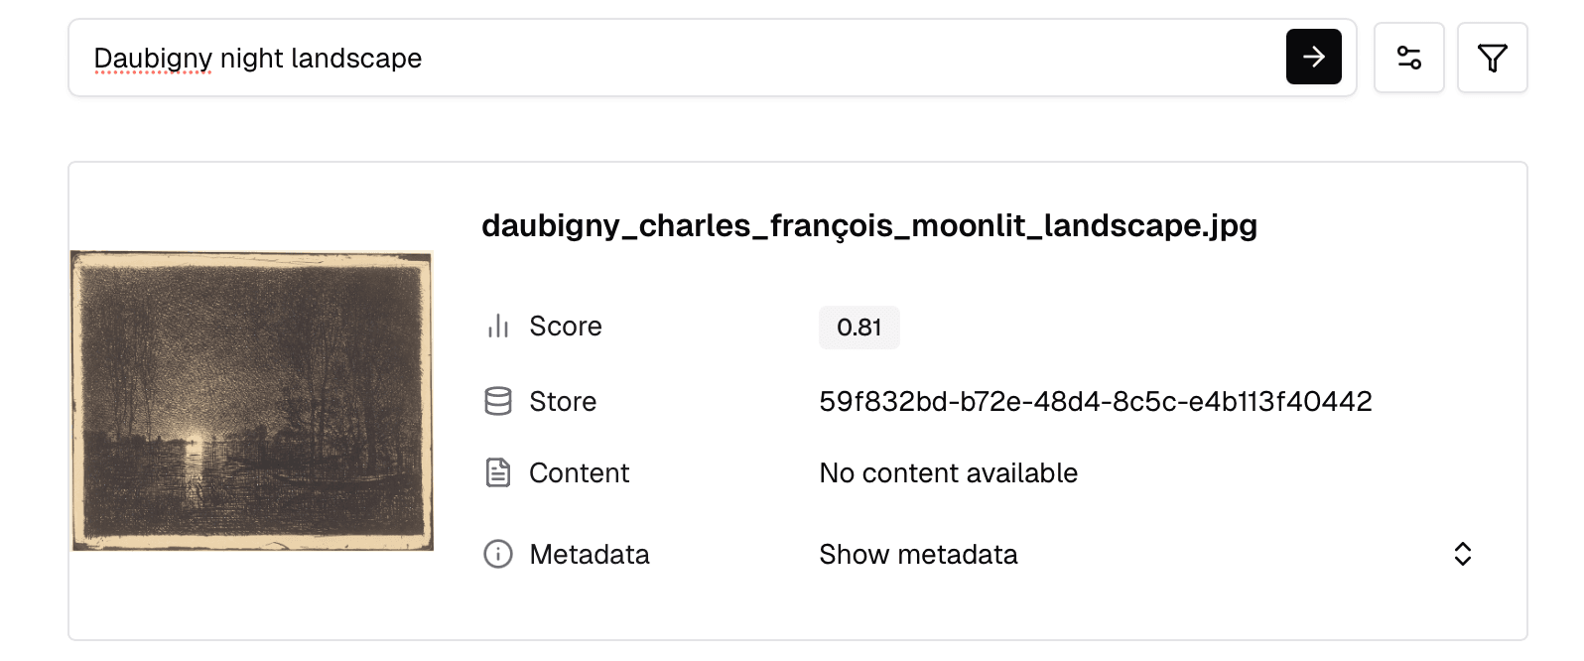
Task: Click the word 'Daubigny' in the search box
Action: tap(153, 58)
